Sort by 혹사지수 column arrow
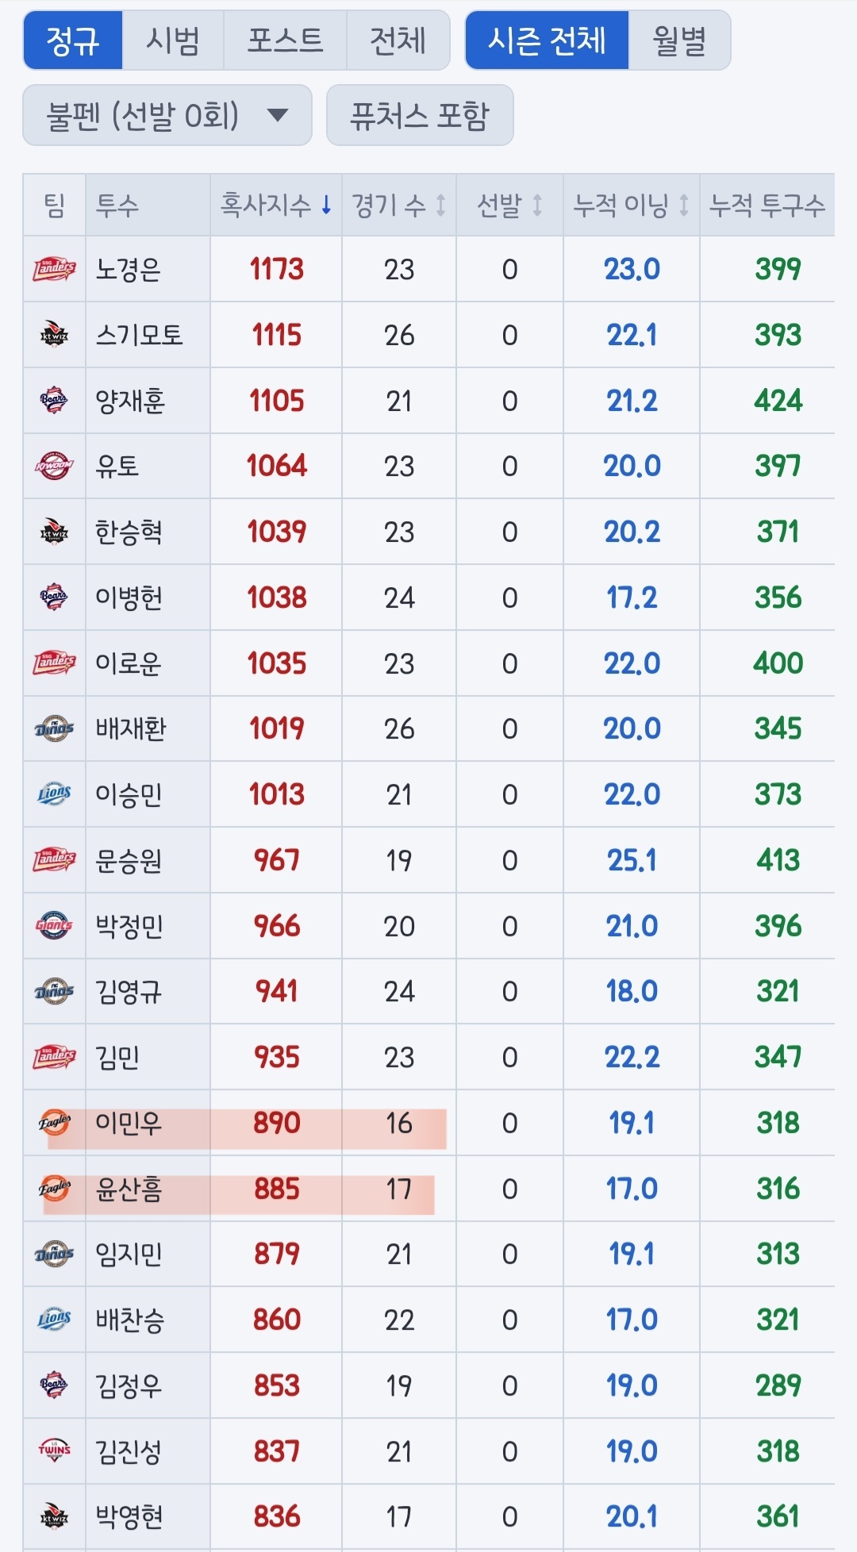The height and width of the screenshot is (1552, 857). click(x=326, y=206)
